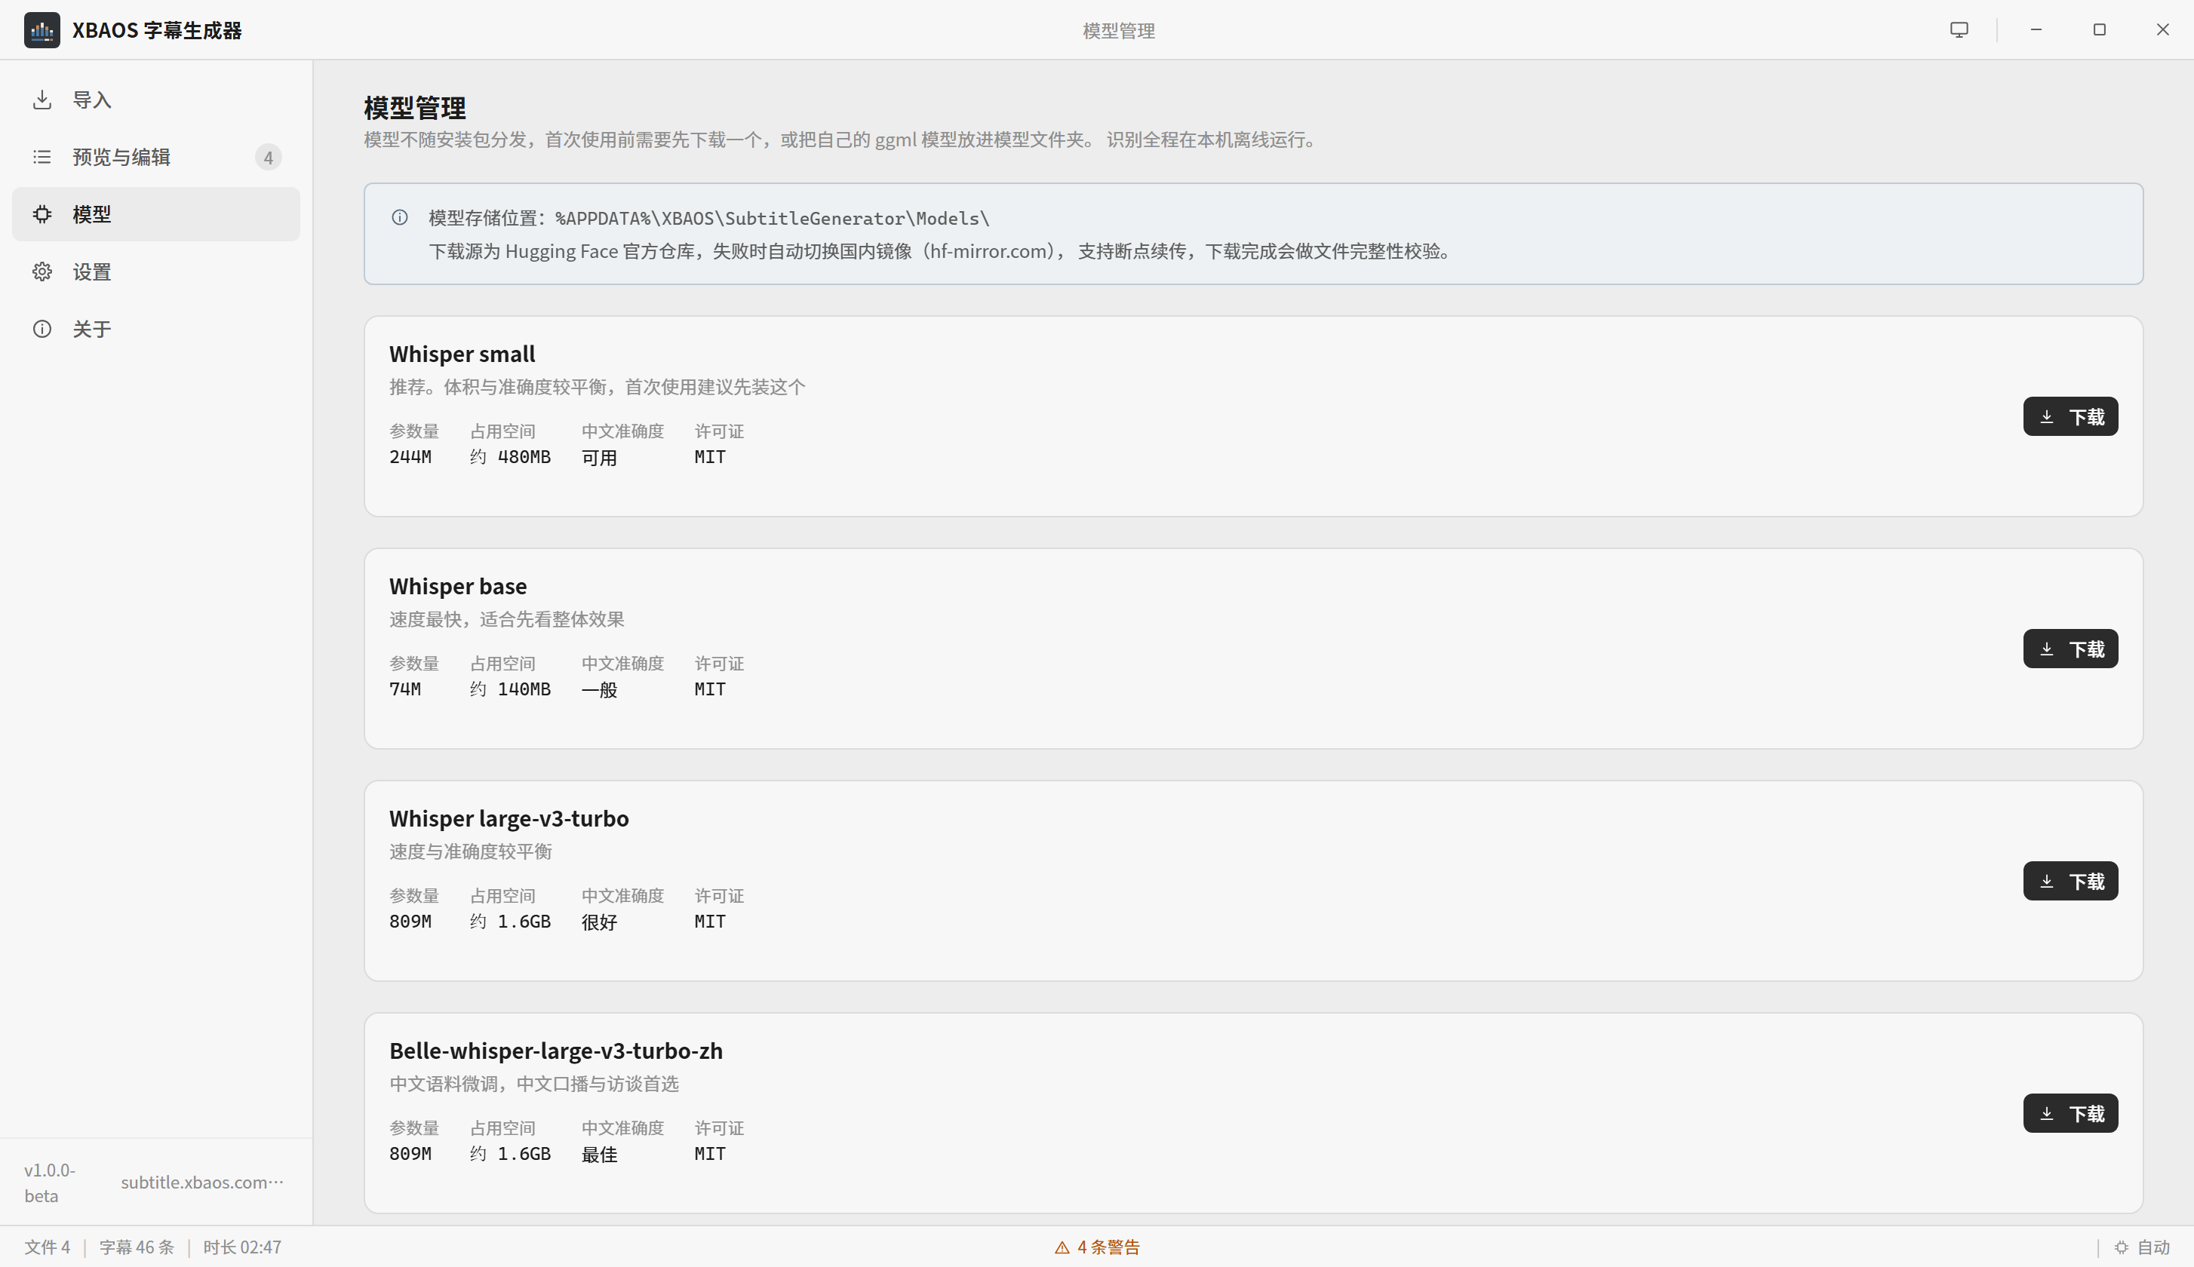Image resolution: width=2194 pixels, height=1267 pixels.
Task: Click the info icon beside 关于
Action: coord(41,329)
